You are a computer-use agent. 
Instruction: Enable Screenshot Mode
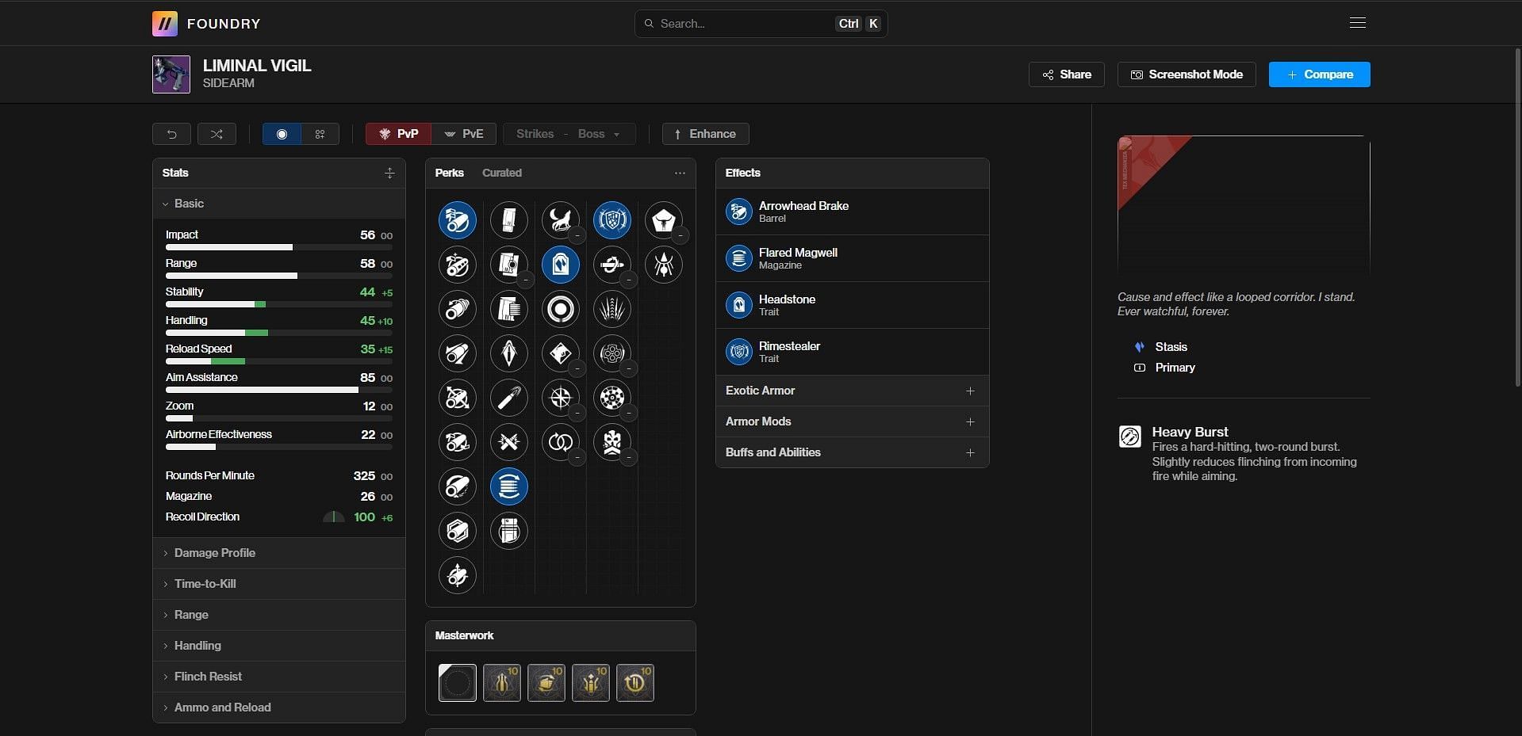(1187, 74)
